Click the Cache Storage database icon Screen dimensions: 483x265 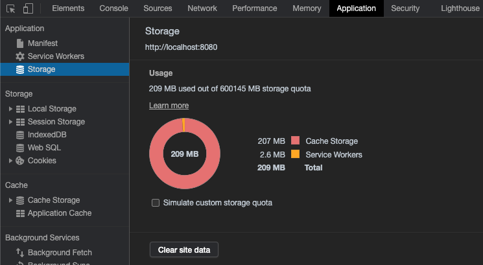20,200
